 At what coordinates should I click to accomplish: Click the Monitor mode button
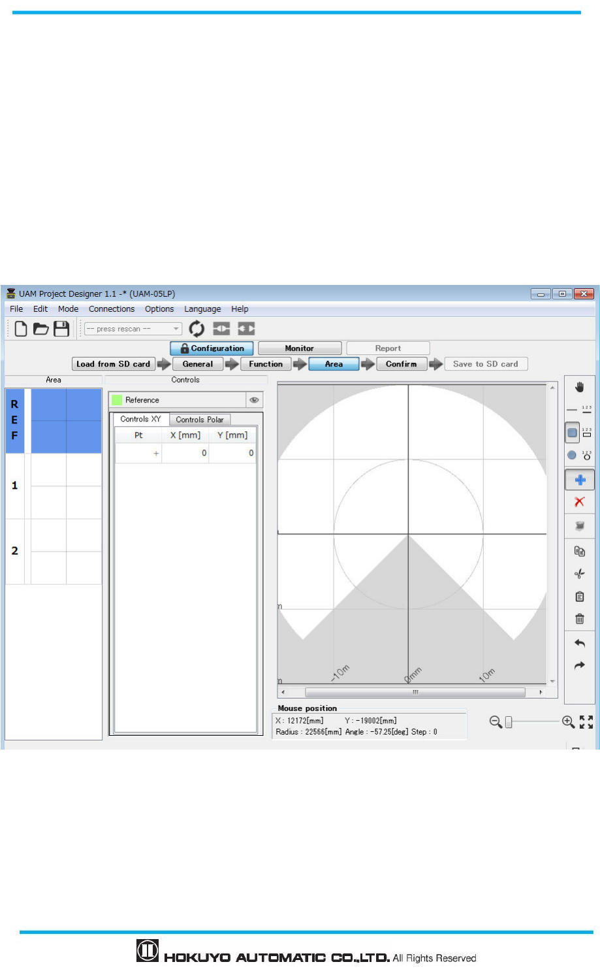pos(300,348)
